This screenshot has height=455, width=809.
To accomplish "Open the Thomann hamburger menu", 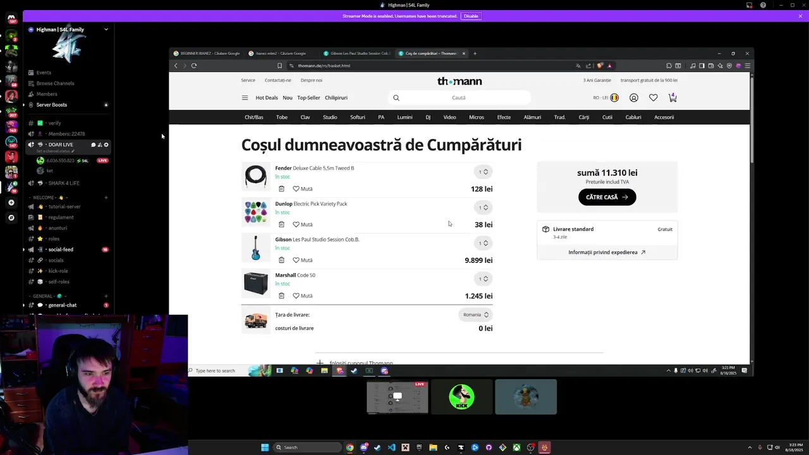I will tap(245, 98).
